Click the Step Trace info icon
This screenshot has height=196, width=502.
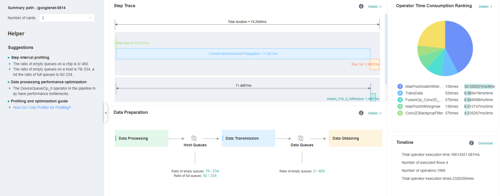coord(361,6)
